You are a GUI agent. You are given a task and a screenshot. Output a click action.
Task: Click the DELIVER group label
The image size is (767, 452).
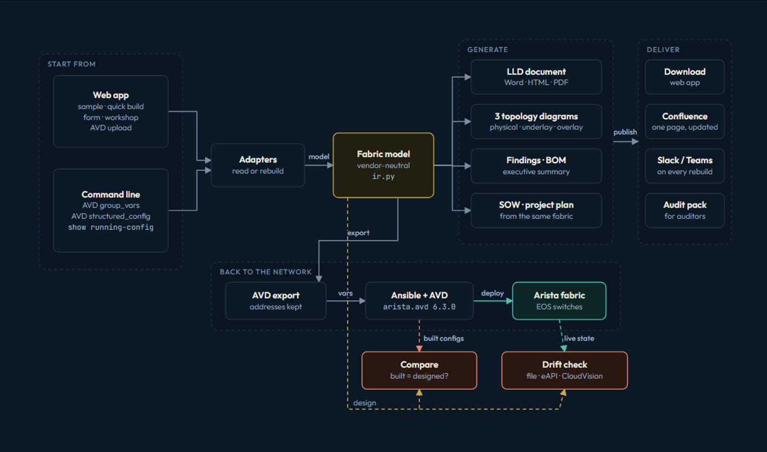pos(663,50)
